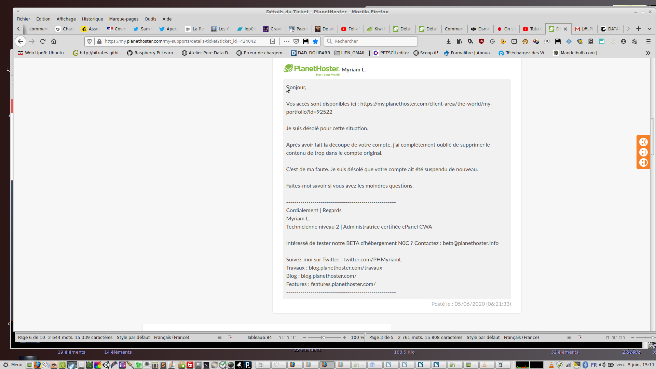Open the Marque-pages menu

124,19
